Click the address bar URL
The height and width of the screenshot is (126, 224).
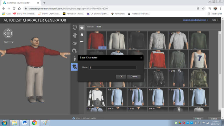(x=68, y=8)
